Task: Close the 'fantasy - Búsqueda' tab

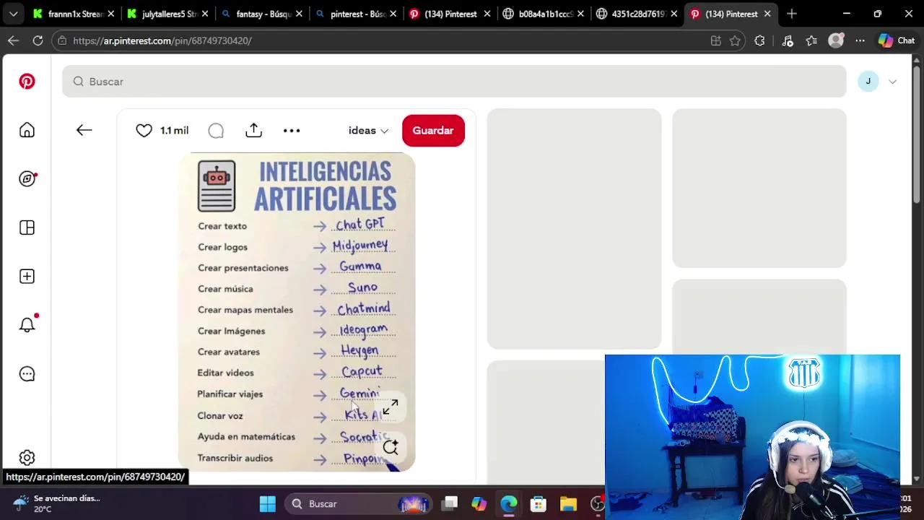Action: [x=299, y=14]
